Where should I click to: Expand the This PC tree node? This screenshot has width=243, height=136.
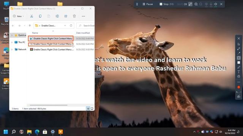(x=12, y=42)
